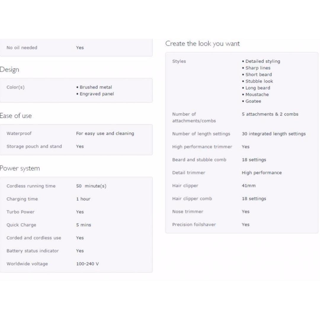The height and width of the screenshot is (320, 320).
Task: Click the 'Turbo Power' label
Action: [20, 212]
